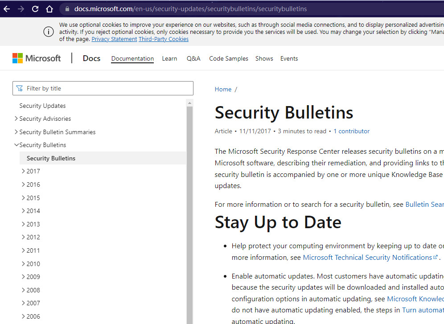Screen dimensions: 444x324
Task: Expand the 2011 bulletins node
Action: (24, 250)
